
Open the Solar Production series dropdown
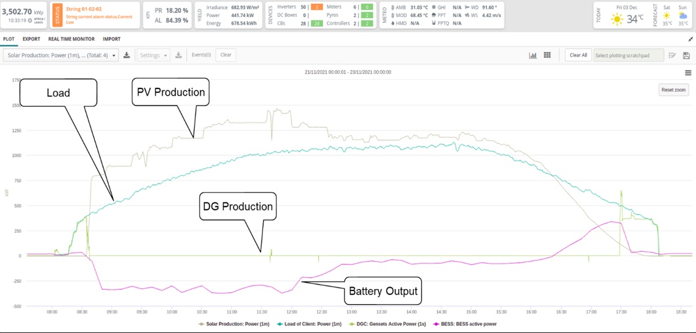61,56
